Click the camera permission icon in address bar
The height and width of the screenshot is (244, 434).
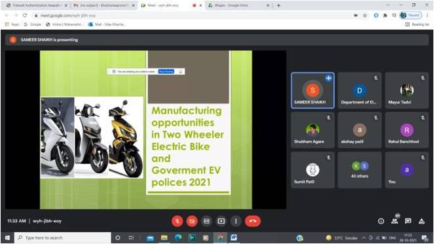[x=356, y=16]
